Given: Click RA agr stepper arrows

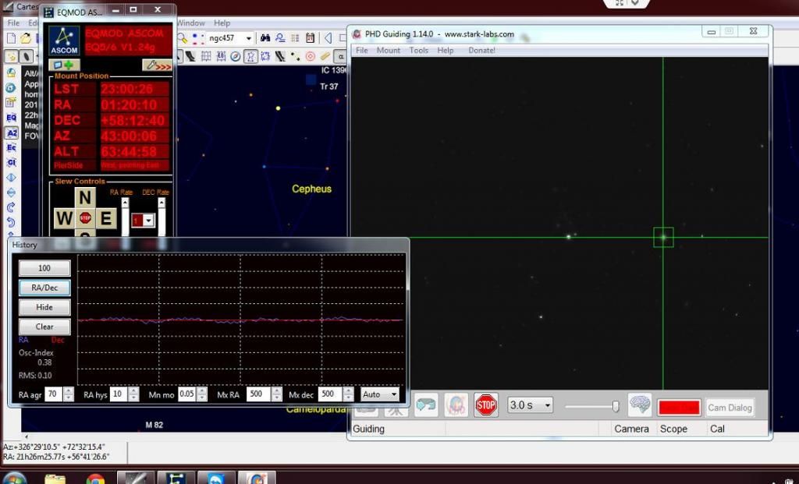Looking at the screenshot, I should (x=69, y=394).
